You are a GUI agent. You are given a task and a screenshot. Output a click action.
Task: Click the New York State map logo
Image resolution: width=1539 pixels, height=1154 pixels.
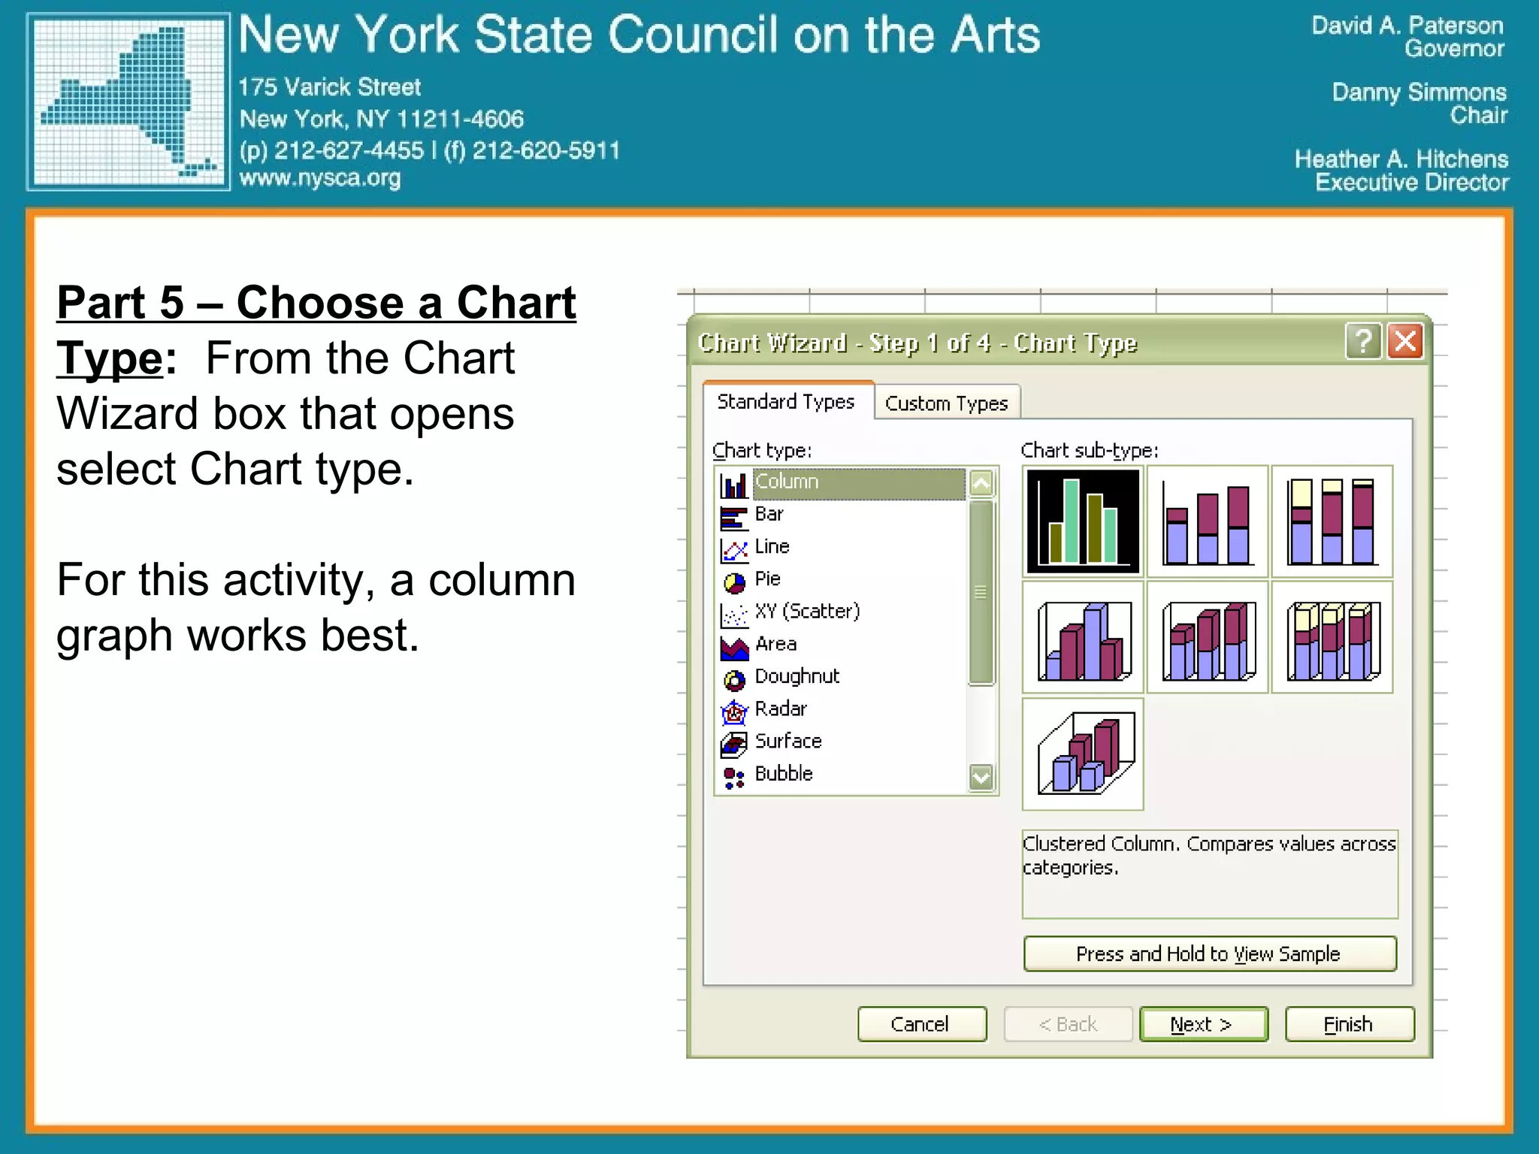click(129, 101)
